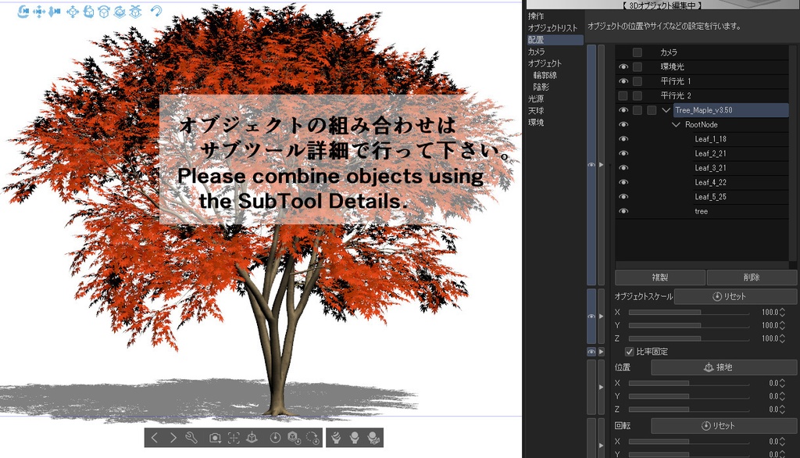The height and width of the screenshot is (458, 800).
Task: Activate the object move tool
Action: click(x=74, y=12)
